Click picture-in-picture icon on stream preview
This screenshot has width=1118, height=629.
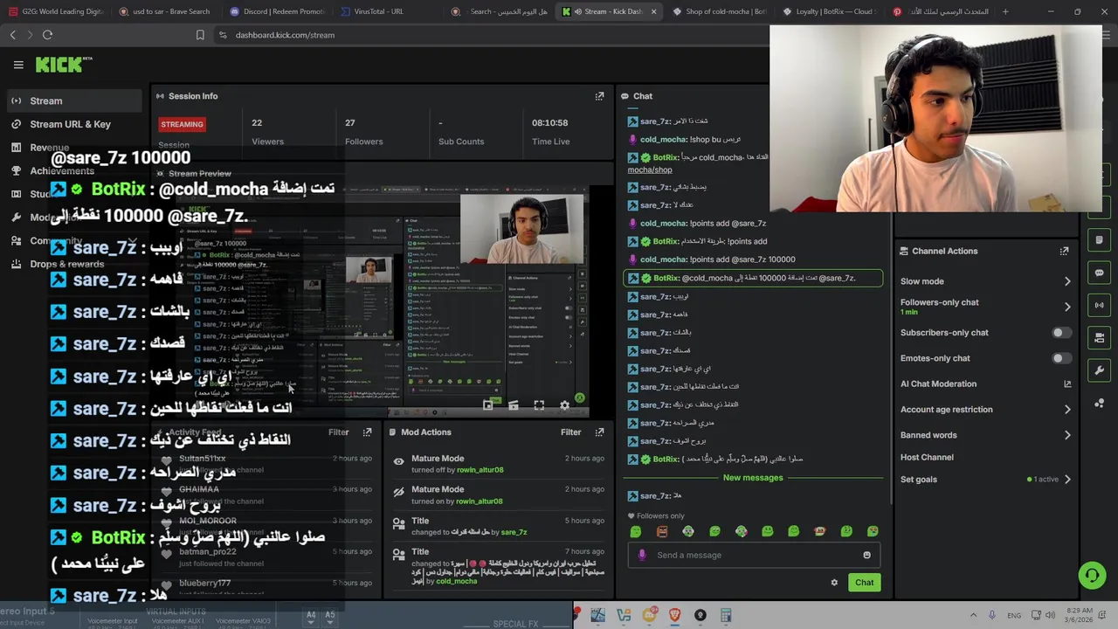(488, 405)
